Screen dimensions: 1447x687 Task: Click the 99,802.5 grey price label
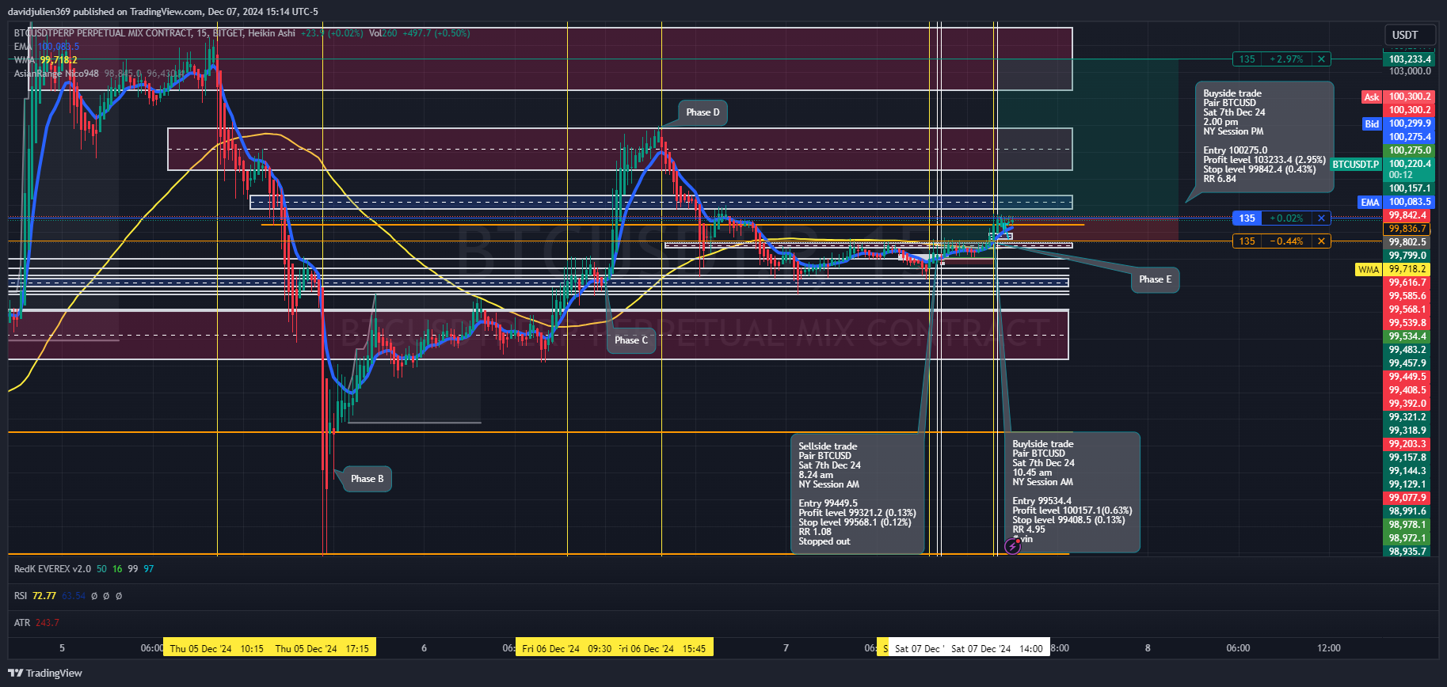pyautogui.click(x=1407, y=242)
